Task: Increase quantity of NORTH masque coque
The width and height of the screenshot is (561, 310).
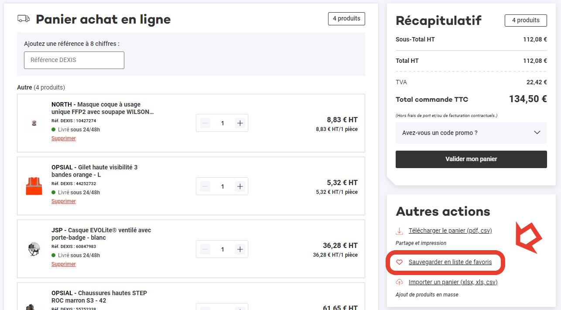Action: pyautogui.click(x=240, y=123)
